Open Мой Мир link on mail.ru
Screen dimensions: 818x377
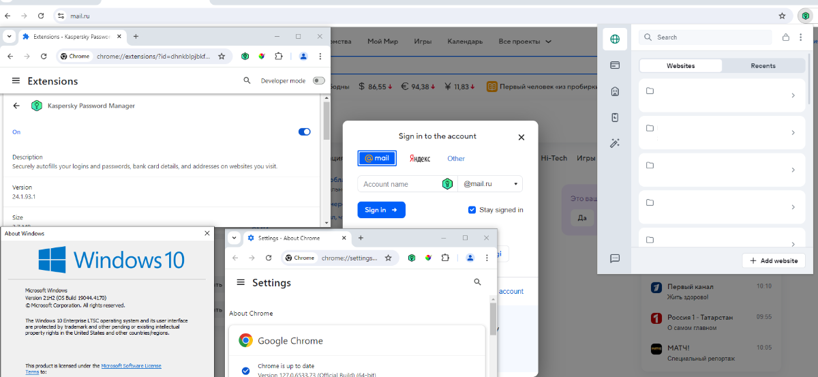[382, 42]
